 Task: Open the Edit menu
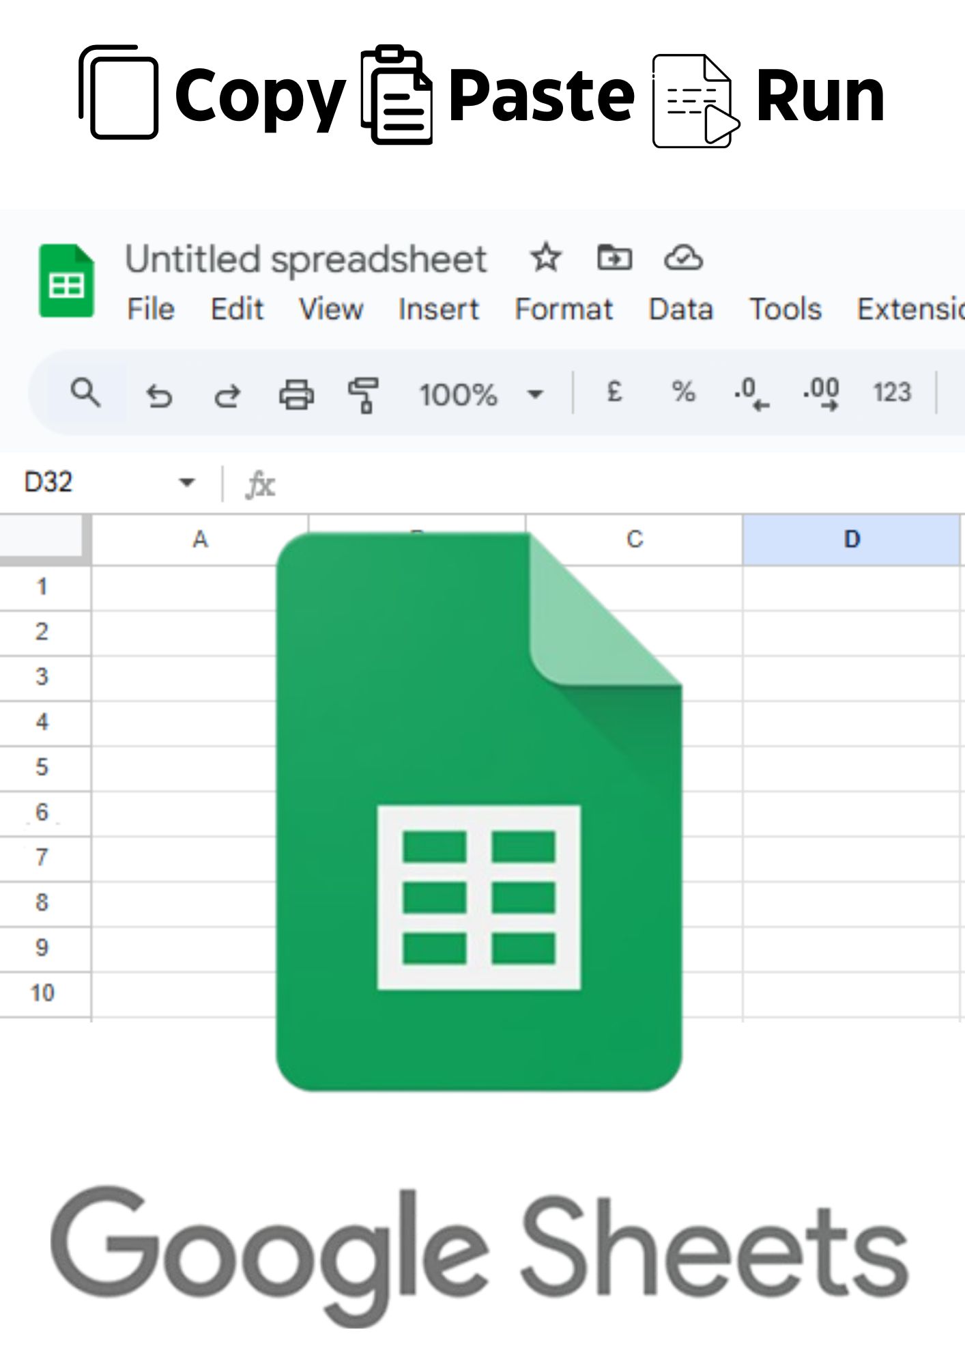pos(237,309)
